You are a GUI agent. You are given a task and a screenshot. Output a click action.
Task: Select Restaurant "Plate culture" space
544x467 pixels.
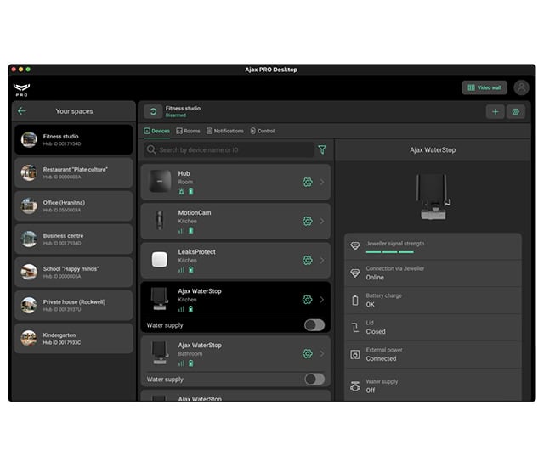74,172
